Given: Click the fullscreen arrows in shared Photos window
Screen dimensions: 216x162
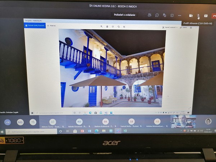Looking at the screenshot, I should [190, 108].
